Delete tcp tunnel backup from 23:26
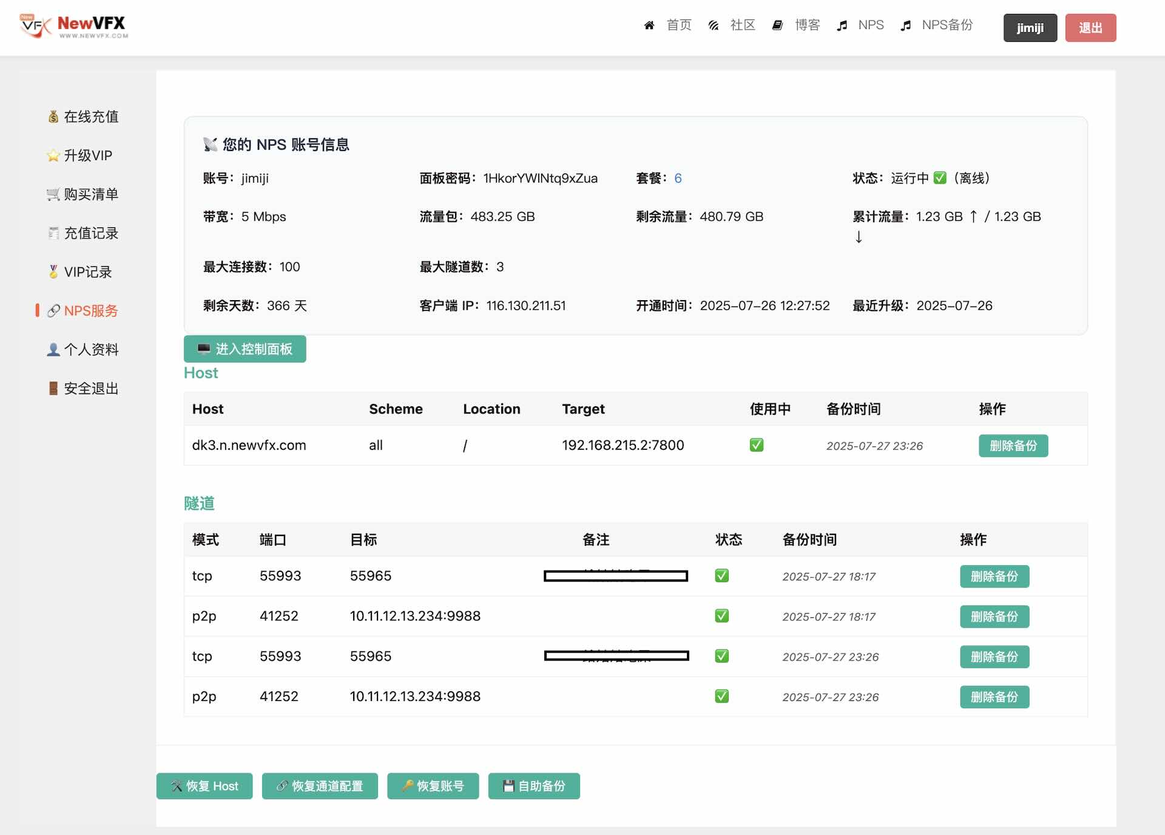 (x=994, y=657)
